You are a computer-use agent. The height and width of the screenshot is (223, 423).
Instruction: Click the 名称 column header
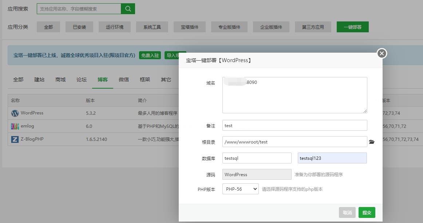[15, 100]
